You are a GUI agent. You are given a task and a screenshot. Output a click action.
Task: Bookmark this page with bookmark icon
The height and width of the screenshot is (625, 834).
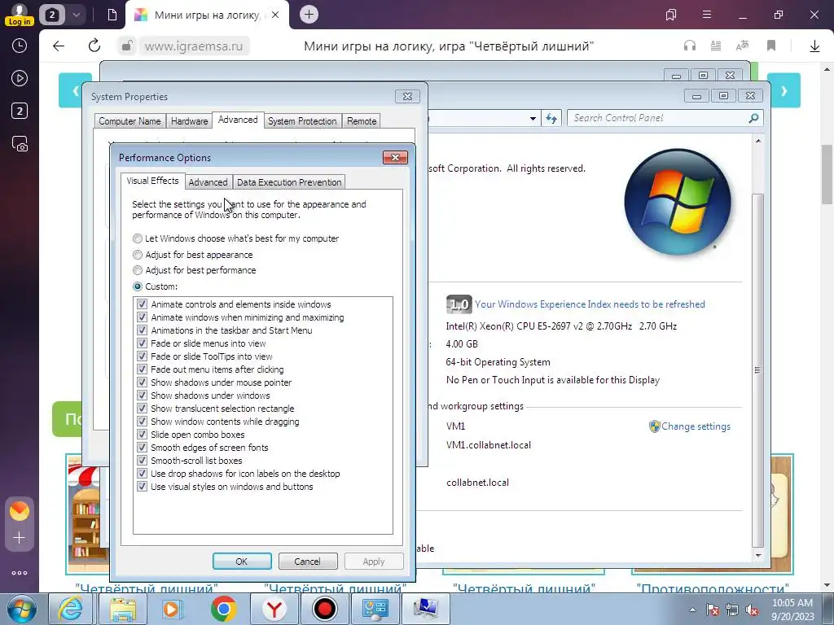[x=771, y=46]
